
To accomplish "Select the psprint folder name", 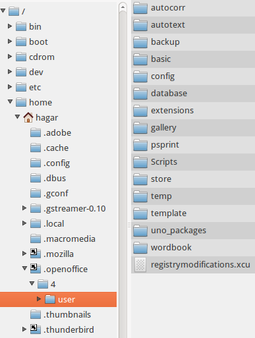I will click(165, 145).
